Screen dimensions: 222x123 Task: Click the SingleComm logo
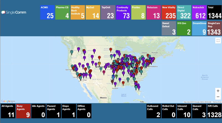pyautogui.click(x=14, y=12)
